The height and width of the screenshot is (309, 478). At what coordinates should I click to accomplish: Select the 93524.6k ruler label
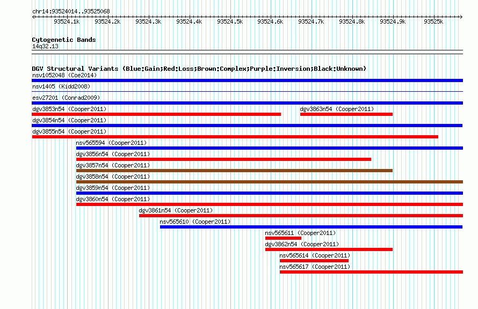point(270,21)
